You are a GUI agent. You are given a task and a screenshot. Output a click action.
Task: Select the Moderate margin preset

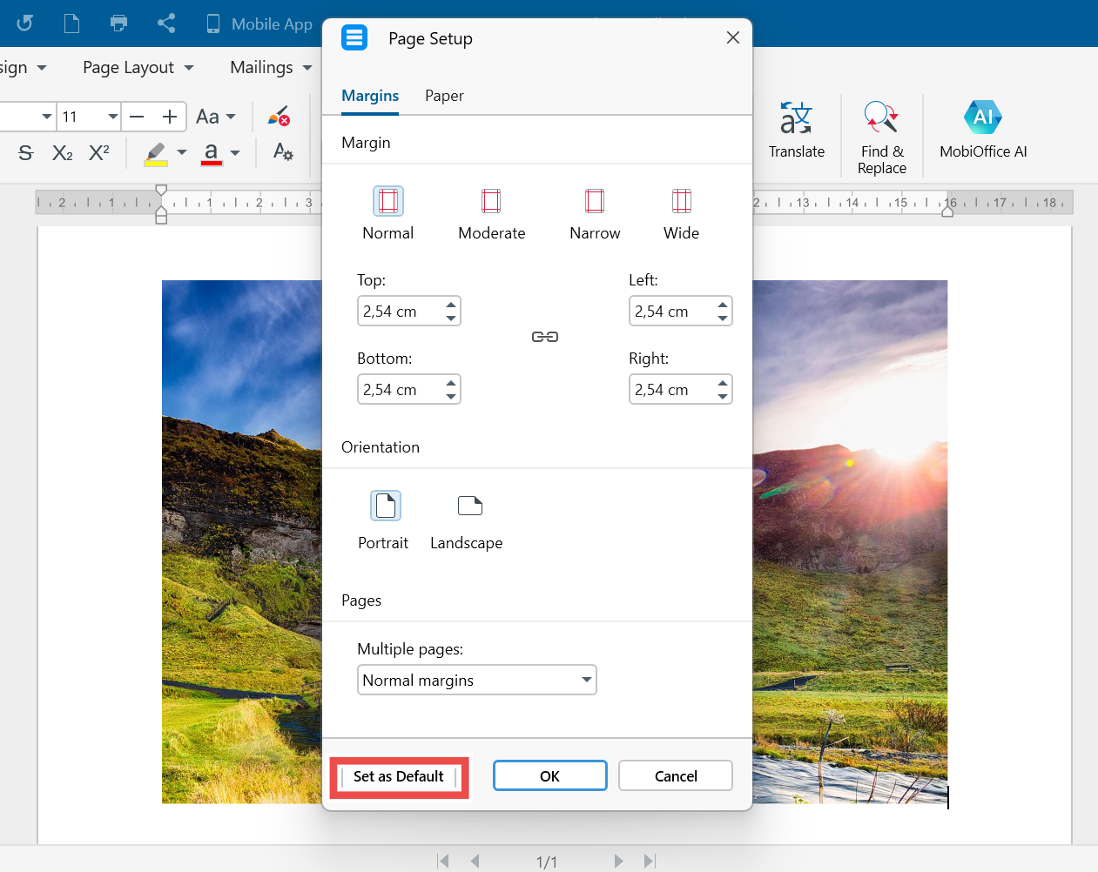[x=491, y=213]
